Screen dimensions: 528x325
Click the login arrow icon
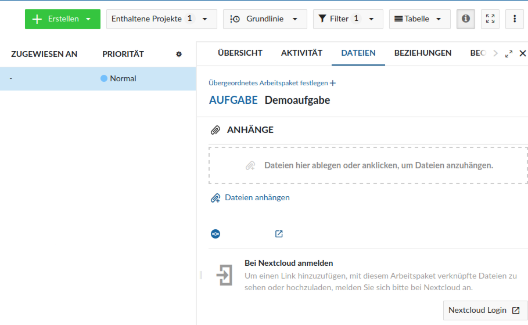[x=225, y=275]
